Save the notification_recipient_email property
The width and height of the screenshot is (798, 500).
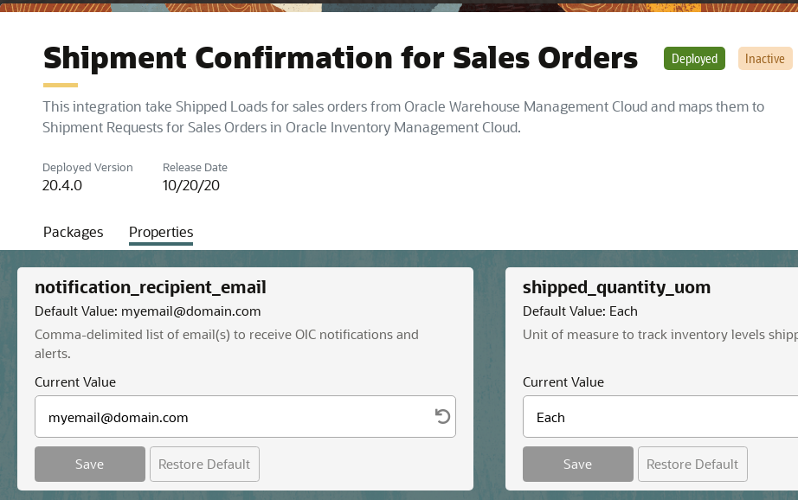tap(90, 464)
